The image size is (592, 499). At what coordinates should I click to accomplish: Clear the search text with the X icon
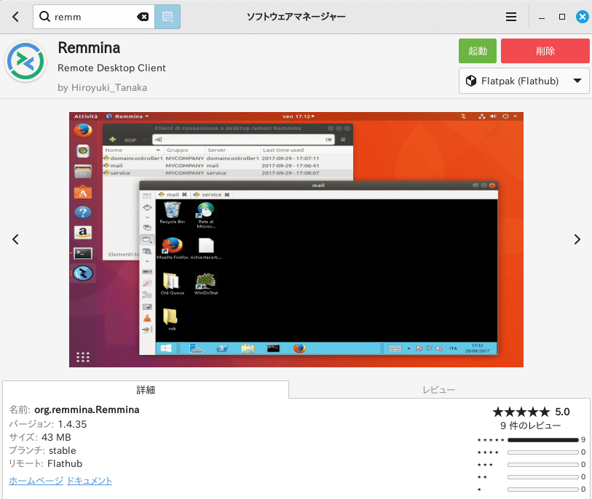[143, 16]
